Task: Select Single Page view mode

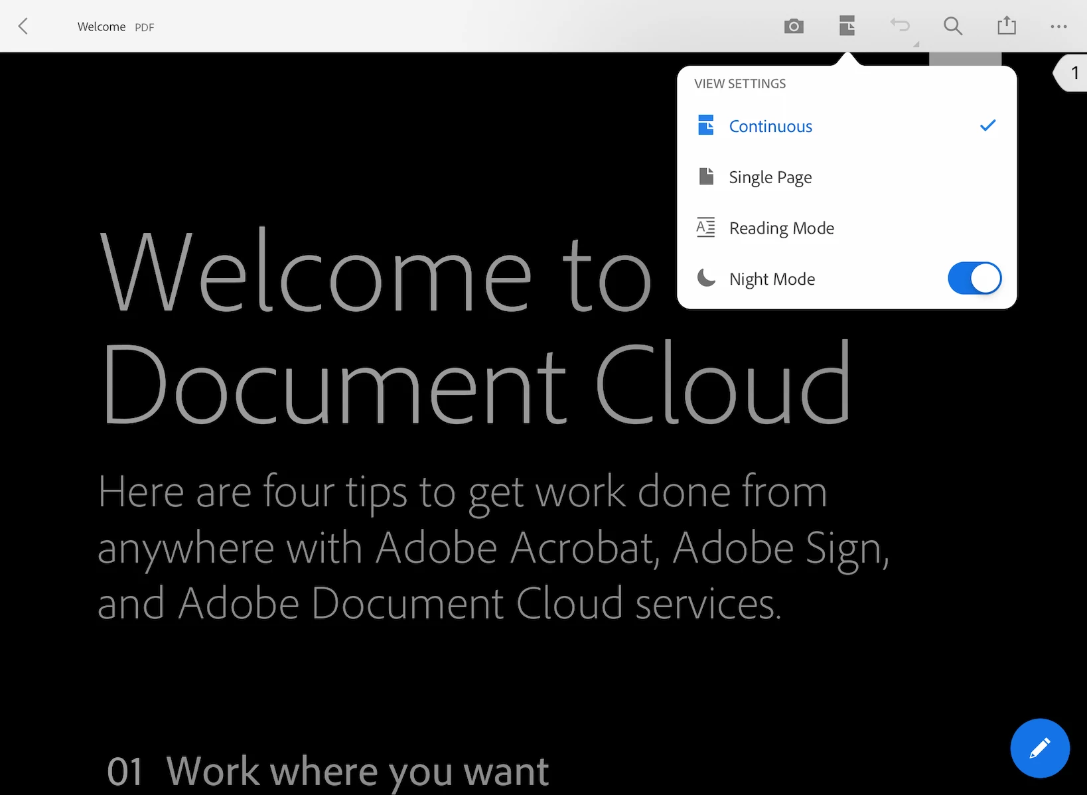Action: click(x=847, y=177)
